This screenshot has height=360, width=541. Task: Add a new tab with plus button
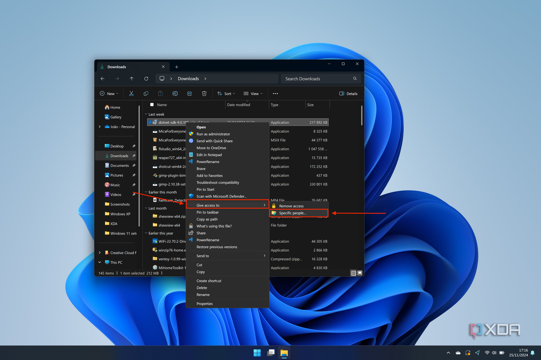(177, 67)
